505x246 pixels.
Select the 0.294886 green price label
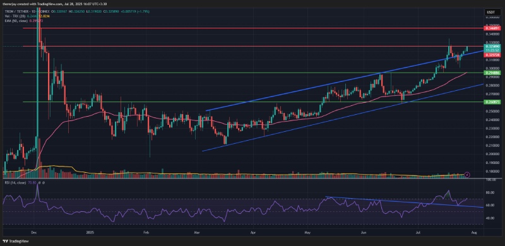pos(493,73)
